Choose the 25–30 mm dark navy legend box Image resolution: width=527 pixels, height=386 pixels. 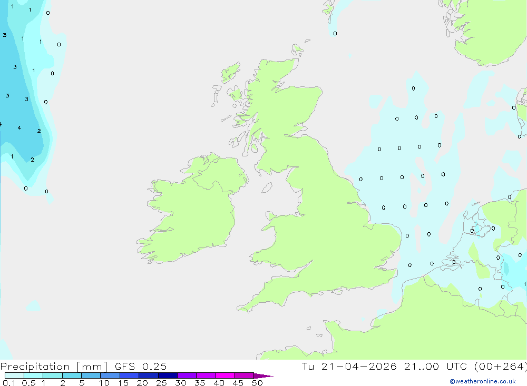(168, 375)
